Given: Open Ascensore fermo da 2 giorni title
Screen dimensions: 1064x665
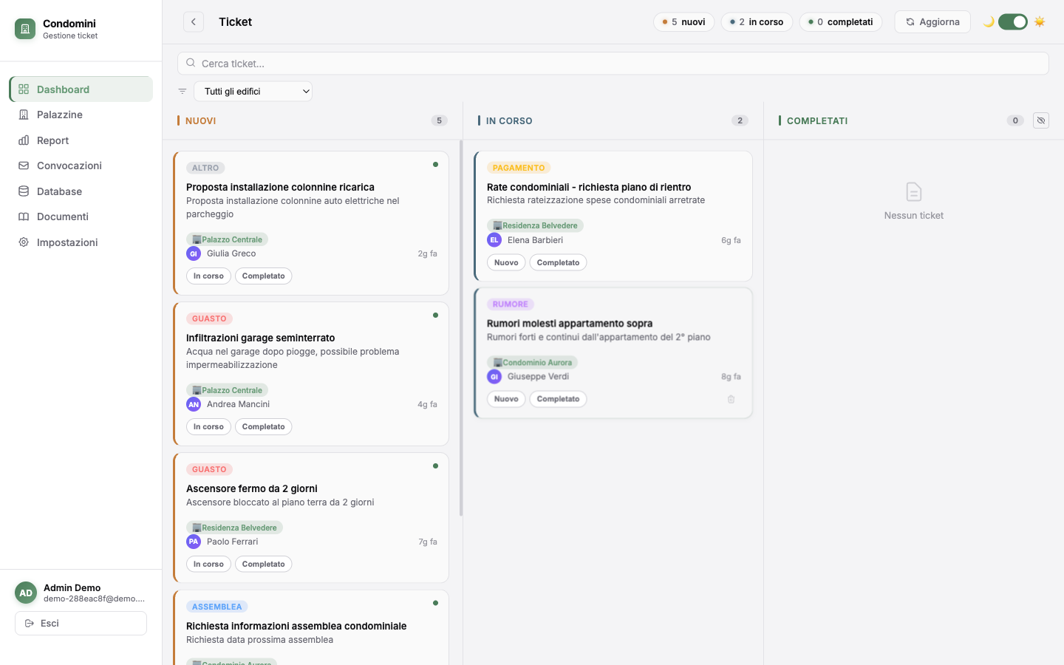Looking at the screenshot, I should pos(252,489).
